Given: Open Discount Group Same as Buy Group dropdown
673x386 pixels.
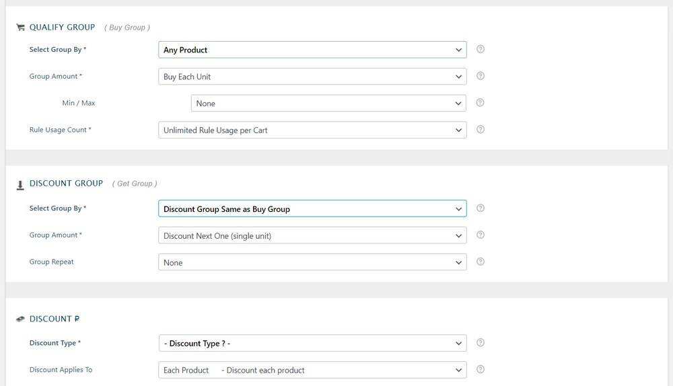Looking at the screenshot, I should [x=312, y=209].
